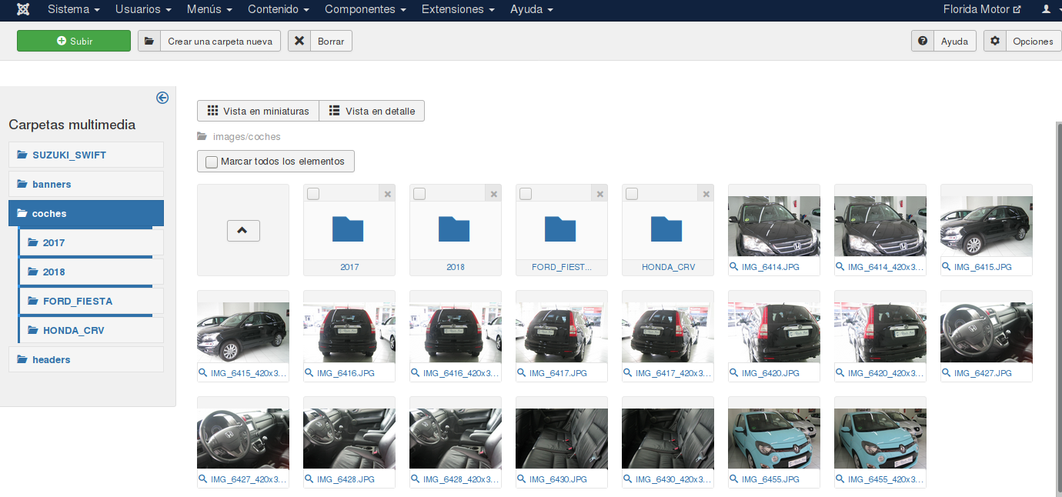The width and height of the screenshot is (1062, 497).
Task: Open the Componentes dropdown menu
Action: 366,9
